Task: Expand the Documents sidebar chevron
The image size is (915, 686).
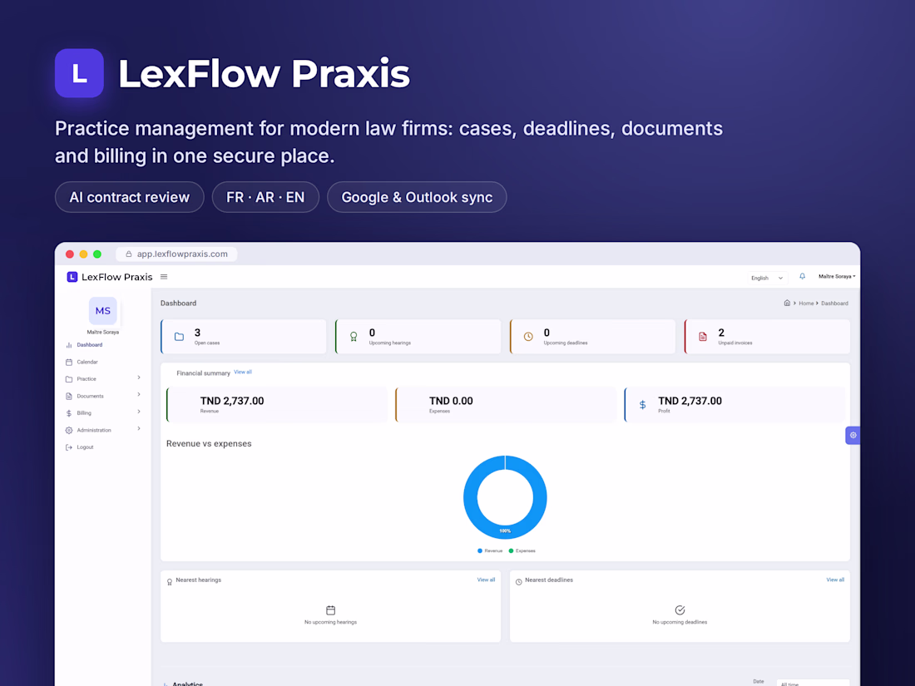Action: pos(139,395)
